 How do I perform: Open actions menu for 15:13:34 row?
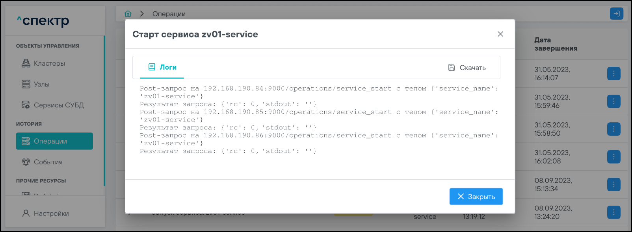click(x=613, y=184)
